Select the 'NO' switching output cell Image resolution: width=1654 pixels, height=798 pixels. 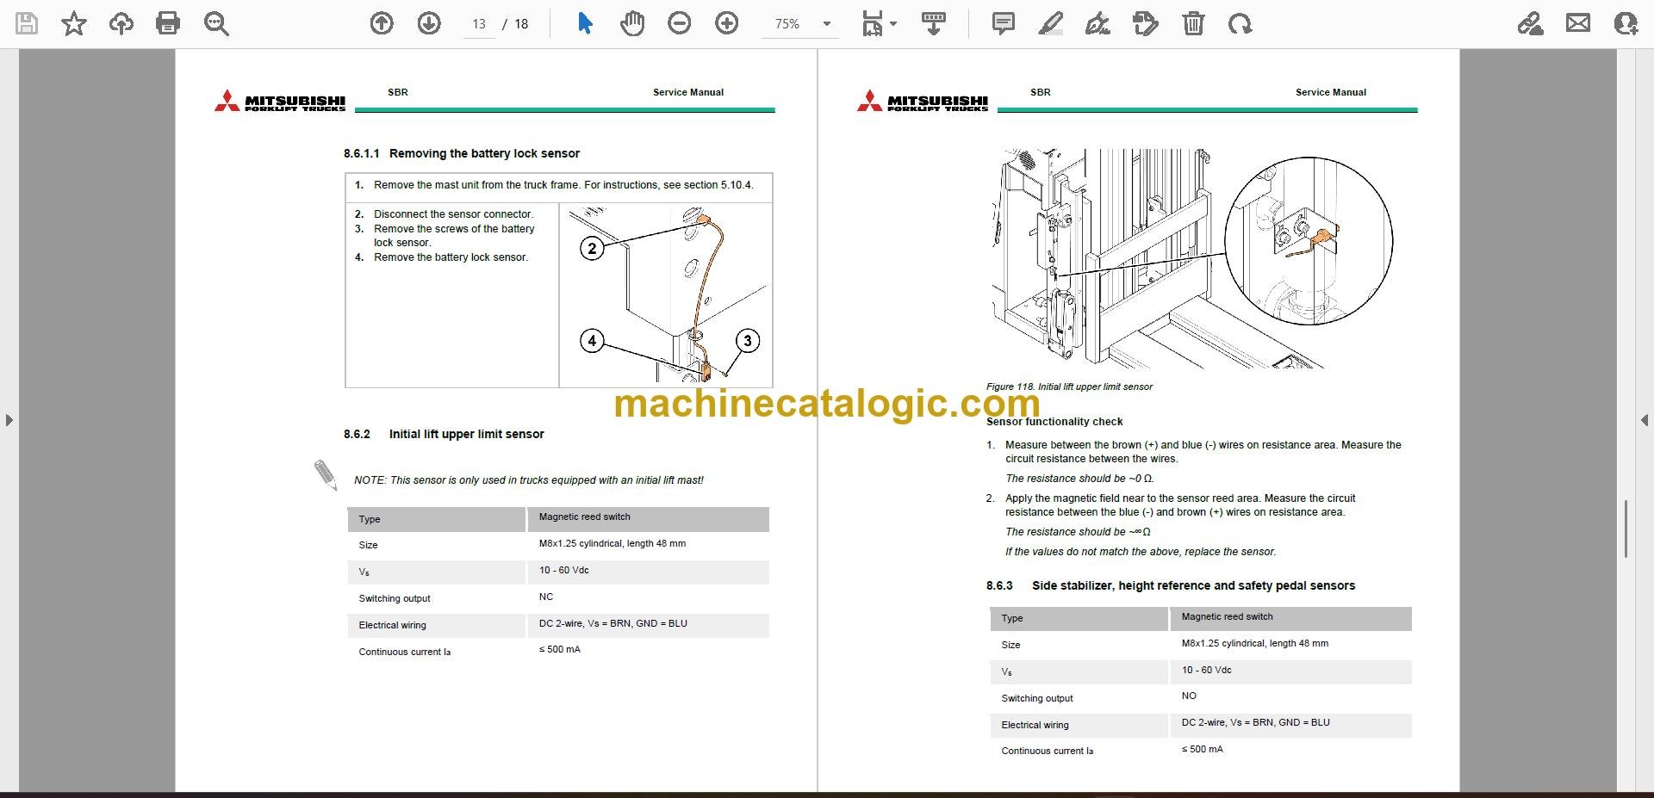coord(1189,696)
